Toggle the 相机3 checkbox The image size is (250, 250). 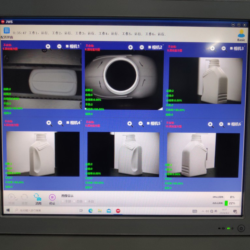[231, 48]
